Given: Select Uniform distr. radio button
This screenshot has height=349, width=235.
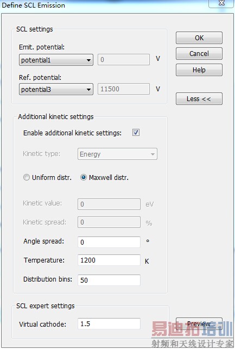Looking at the screenshot, I should [27, 177].
